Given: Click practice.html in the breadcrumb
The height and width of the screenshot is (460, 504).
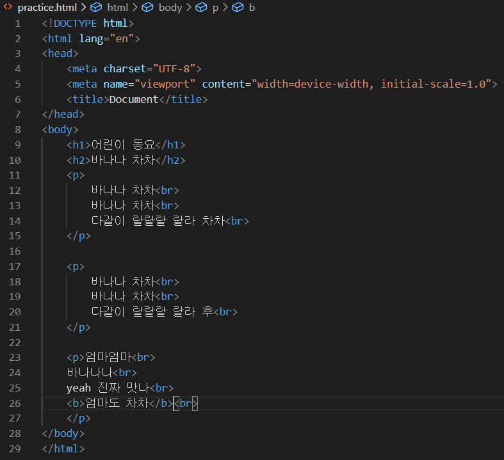Looking at the screenshot, I should pos(47,8).
